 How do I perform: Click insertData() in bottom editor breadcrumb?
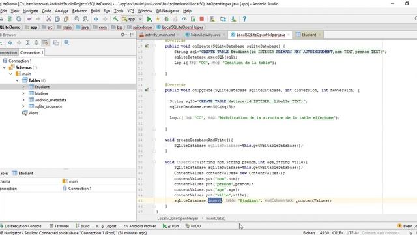coord(216,219)
